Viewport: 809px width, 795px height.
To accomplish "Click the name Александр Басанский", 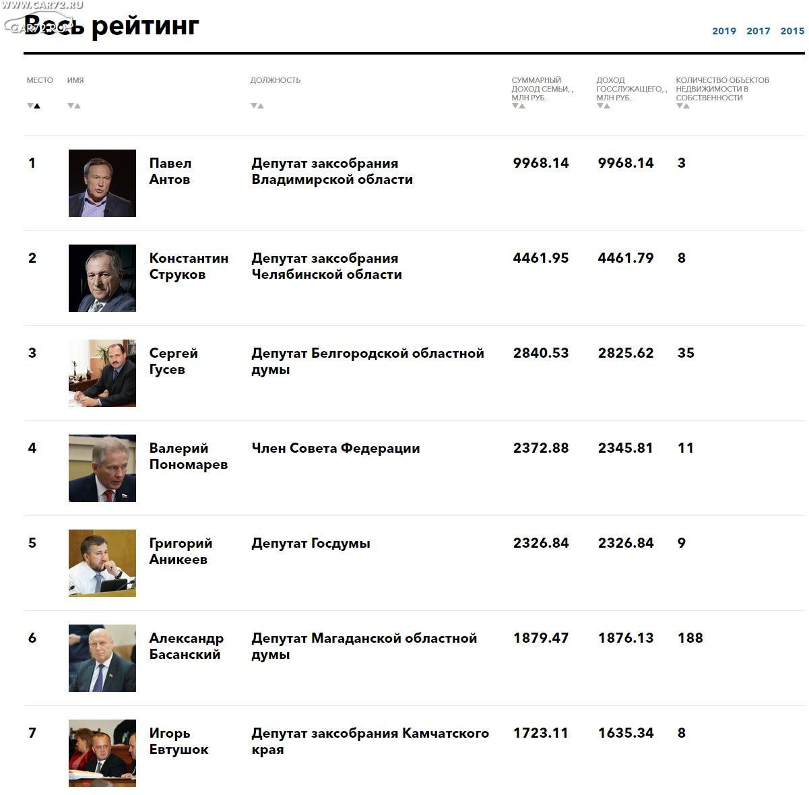I will click(x=187, y=646).
